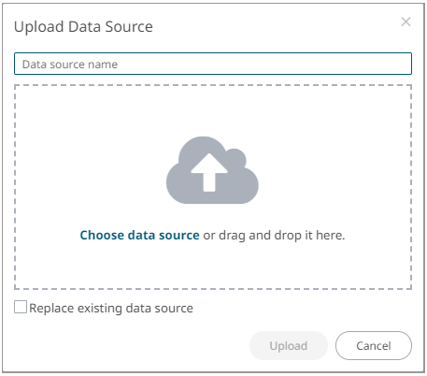Click the Replace existing data source label

[111, 309]
